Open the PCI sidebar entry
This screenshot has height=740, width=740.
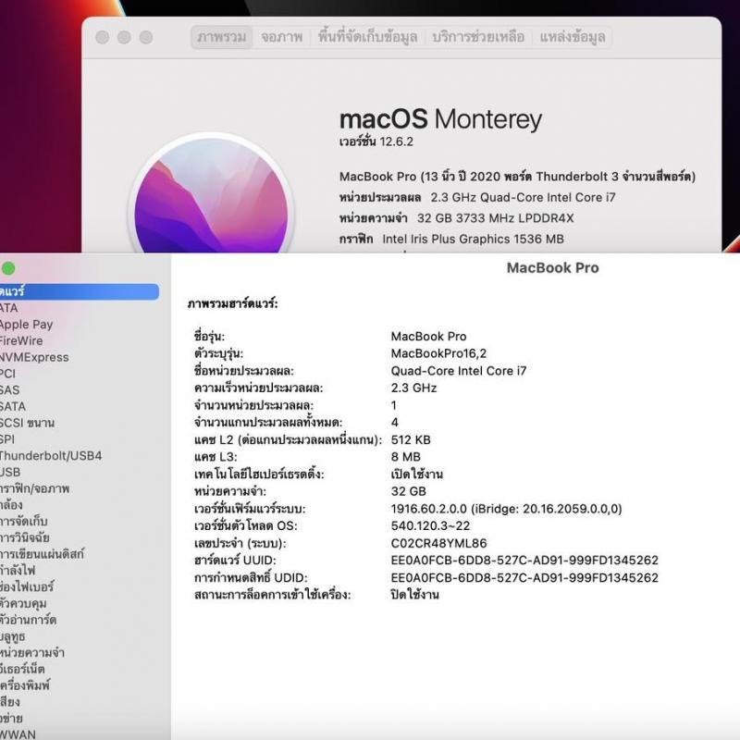click(7, 374)
